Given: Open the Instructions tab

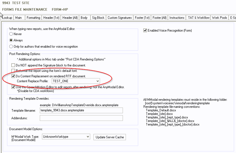Looking at the screenshot, I should pos(177,18).
